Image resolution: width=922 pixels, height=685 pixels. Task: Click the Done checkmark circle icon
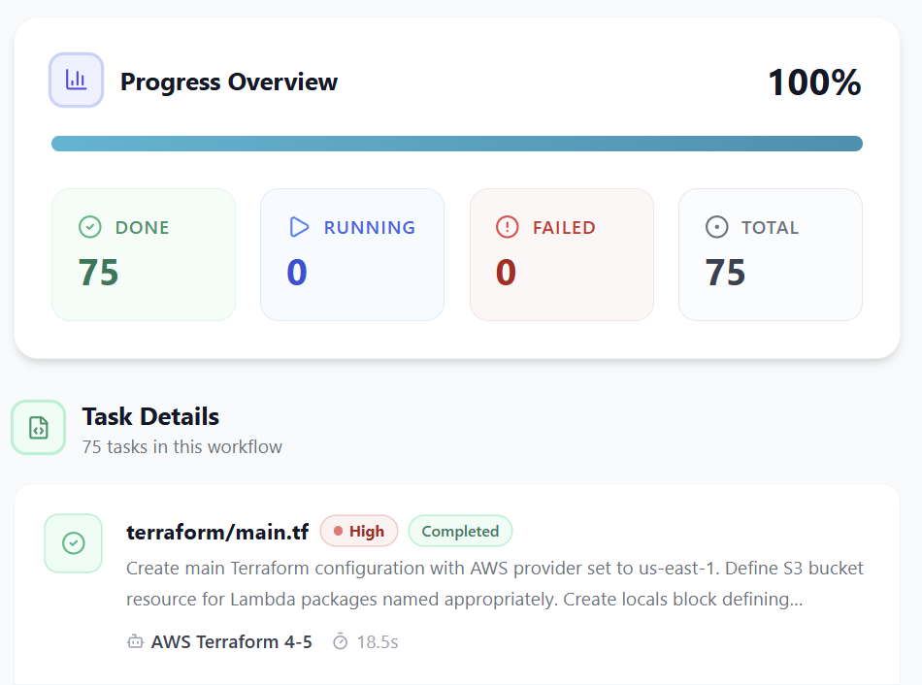click(x=90, y=227)
